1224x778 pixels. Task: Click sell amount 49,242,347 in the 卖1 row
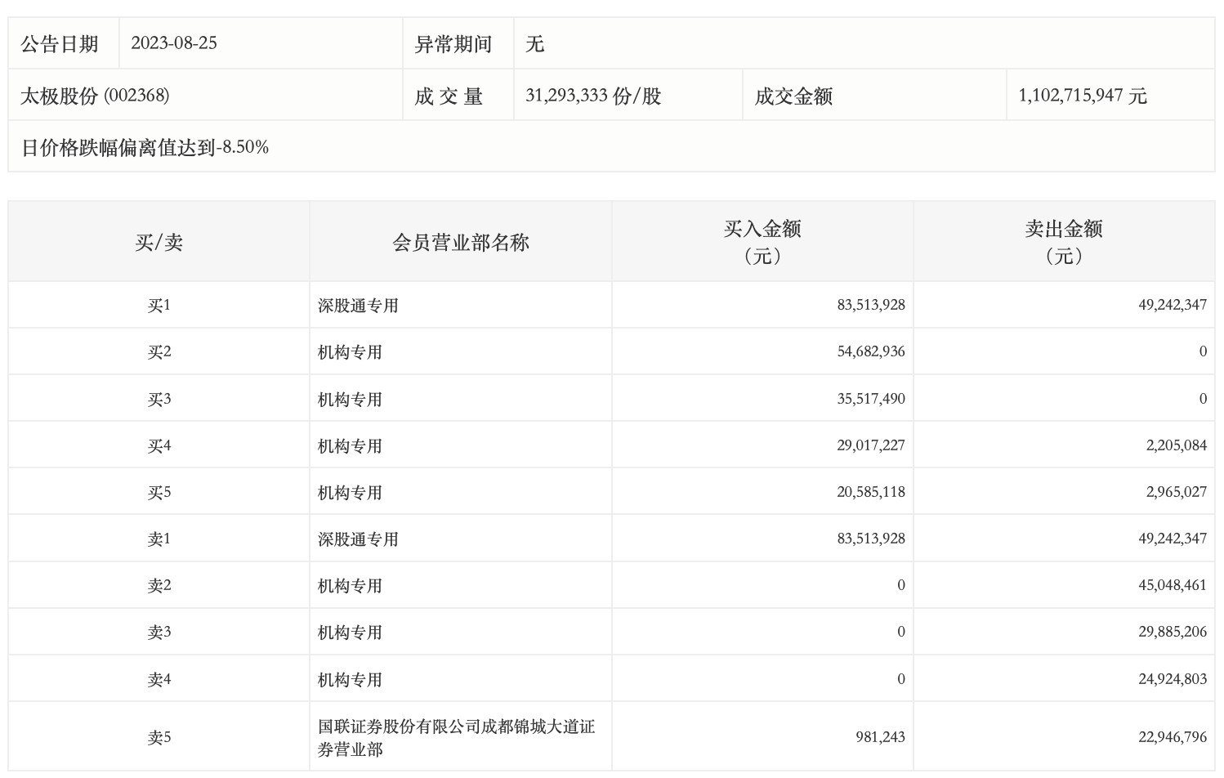(x=1173, y=539)
